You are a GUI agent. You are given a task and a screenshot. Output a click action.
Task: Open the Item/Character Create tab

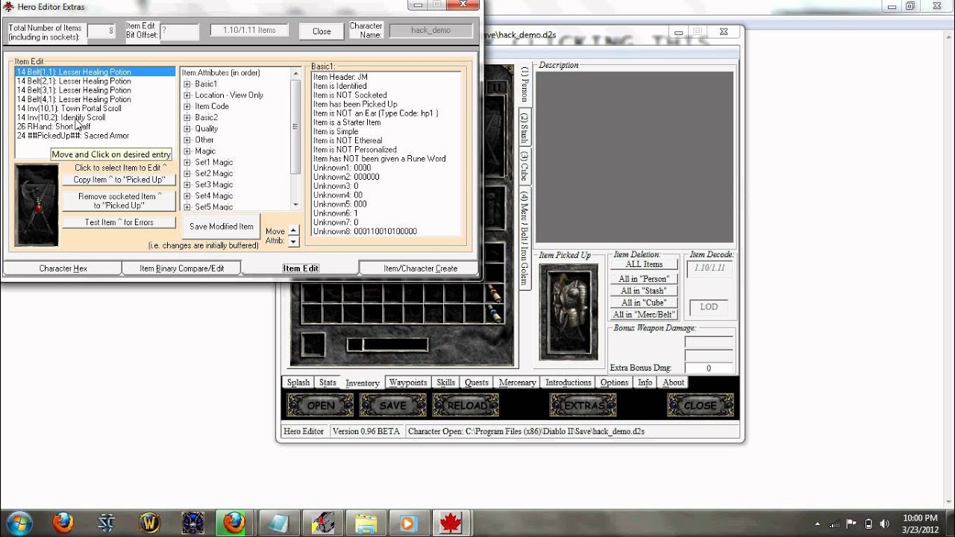[420, 268]
